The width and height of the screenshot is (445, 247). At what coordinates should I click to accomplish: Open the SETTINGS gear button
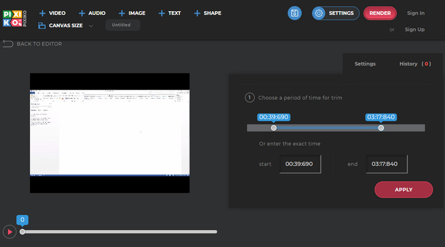pos(333,13)
